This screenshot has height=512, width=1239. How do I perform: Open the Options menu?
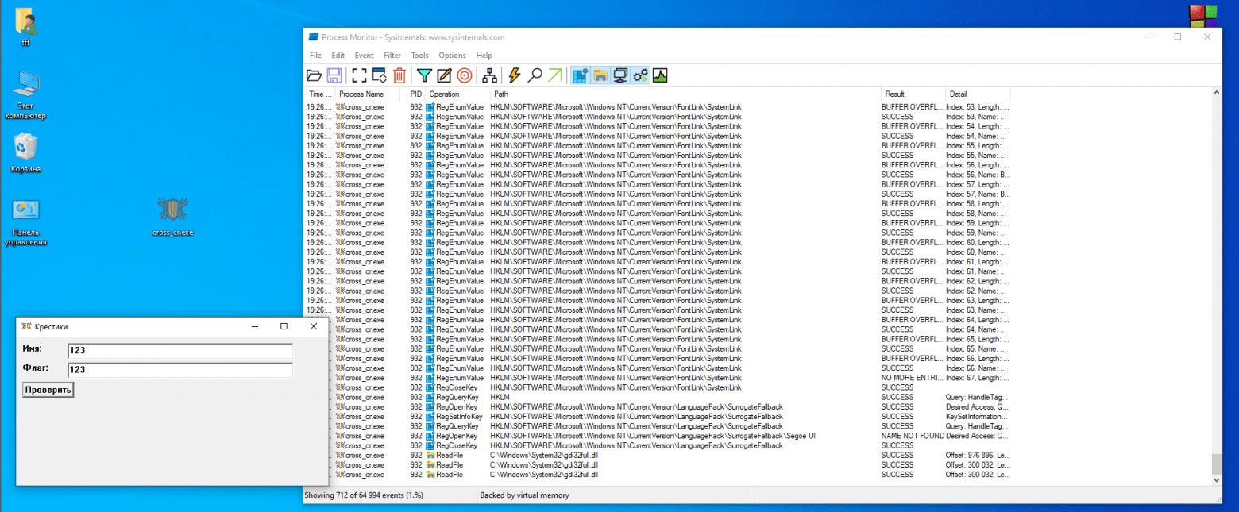452,56
